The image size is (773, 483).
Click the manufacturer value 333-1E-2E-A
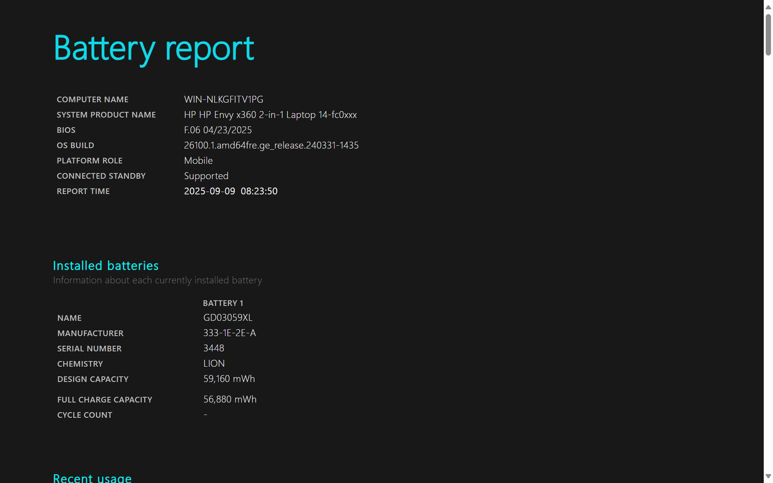(229, 333)
